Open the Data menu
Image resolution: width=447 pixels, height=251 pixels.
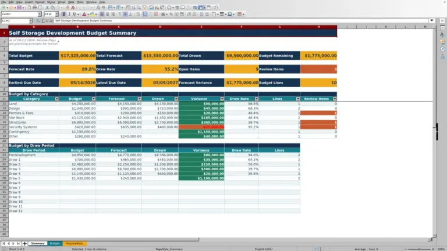(x=71, y=2)
